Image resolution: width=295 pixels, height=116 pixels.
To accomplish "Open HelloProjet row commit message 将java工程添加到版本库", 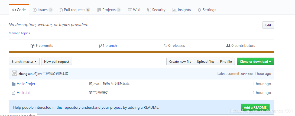I will click(109, 84).
